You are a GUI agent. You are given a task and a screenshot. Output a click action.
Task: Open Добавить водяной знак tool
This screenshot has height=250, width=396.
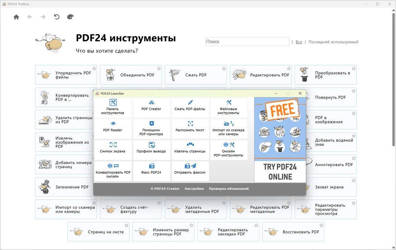[x=331, y=142]
